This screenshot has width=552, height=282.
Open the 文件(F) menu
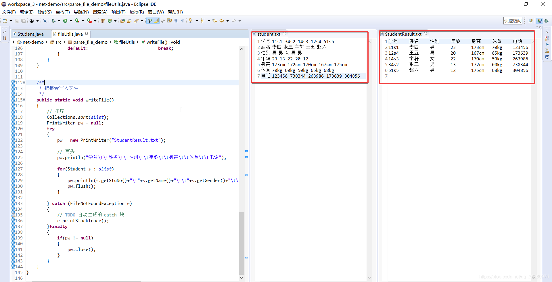click(x=9, y=12)
